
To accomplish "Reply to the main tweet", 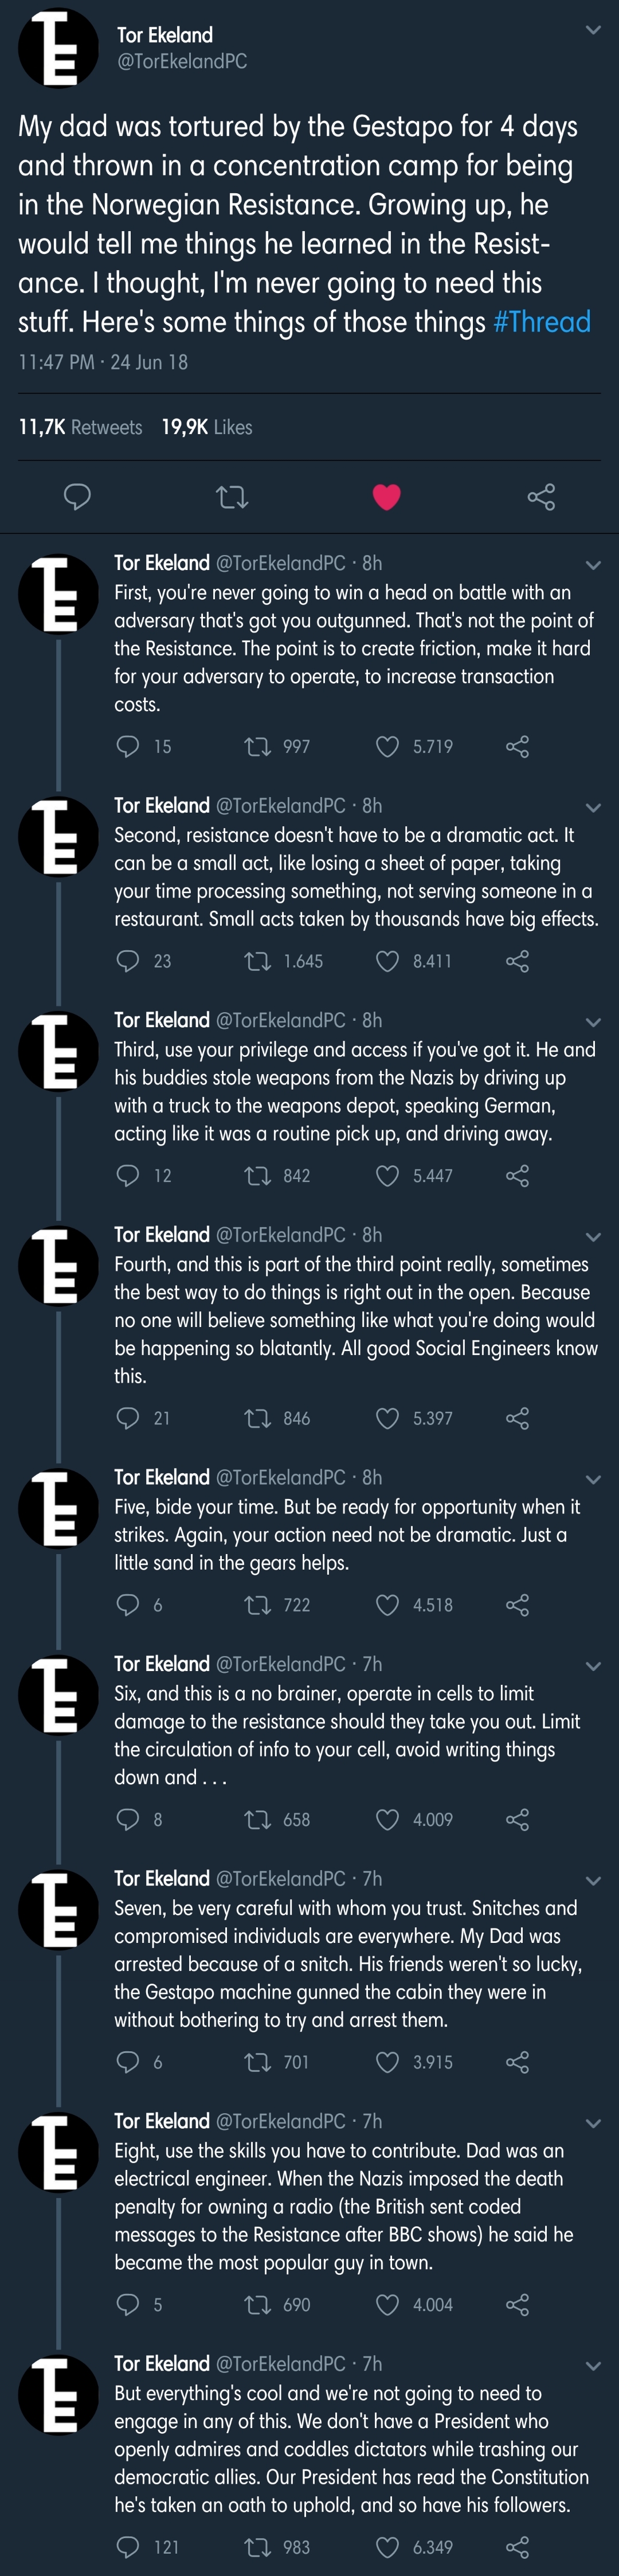I will tap(77, 496).
